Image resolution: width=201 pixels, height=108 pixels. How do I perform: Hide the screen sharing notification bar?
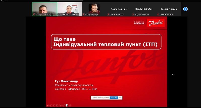pyautogui.click(x=120, y=98)
